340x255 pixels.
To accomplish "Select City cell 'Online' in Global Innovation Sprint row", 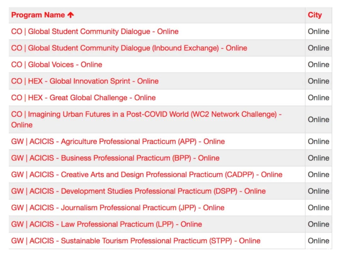I will point(319,81).
